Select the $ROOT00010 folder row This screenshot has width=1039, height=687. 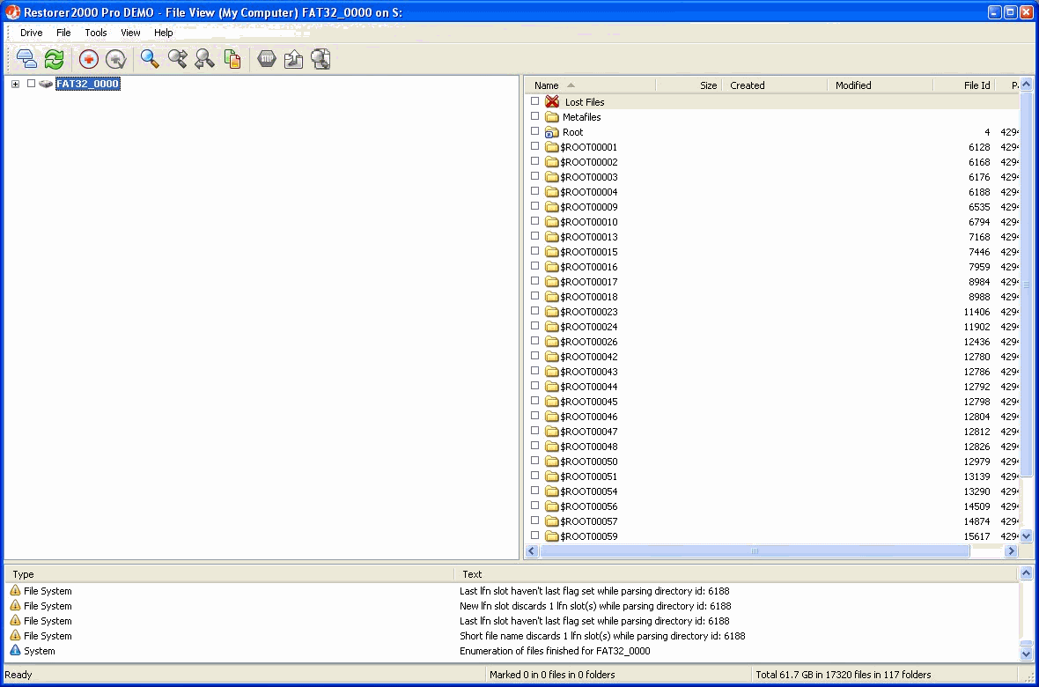coord(774,221)
